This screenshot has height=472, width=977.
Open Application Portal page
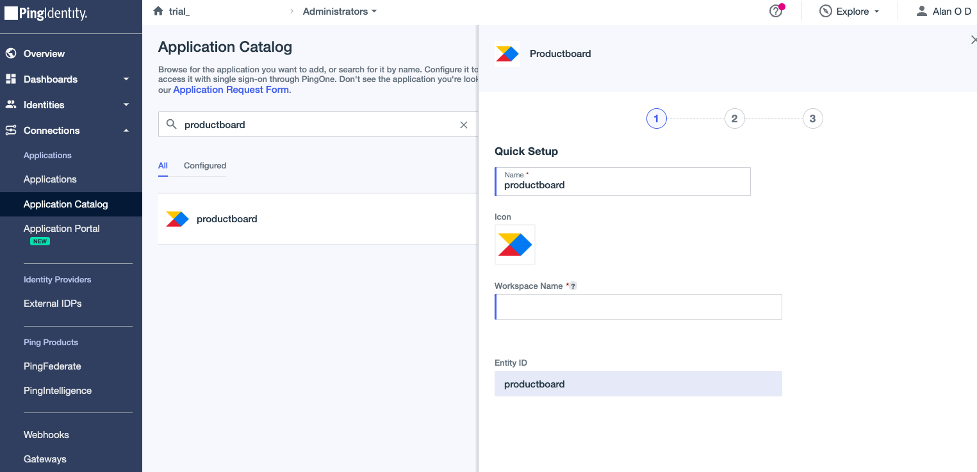pos(62,229)
